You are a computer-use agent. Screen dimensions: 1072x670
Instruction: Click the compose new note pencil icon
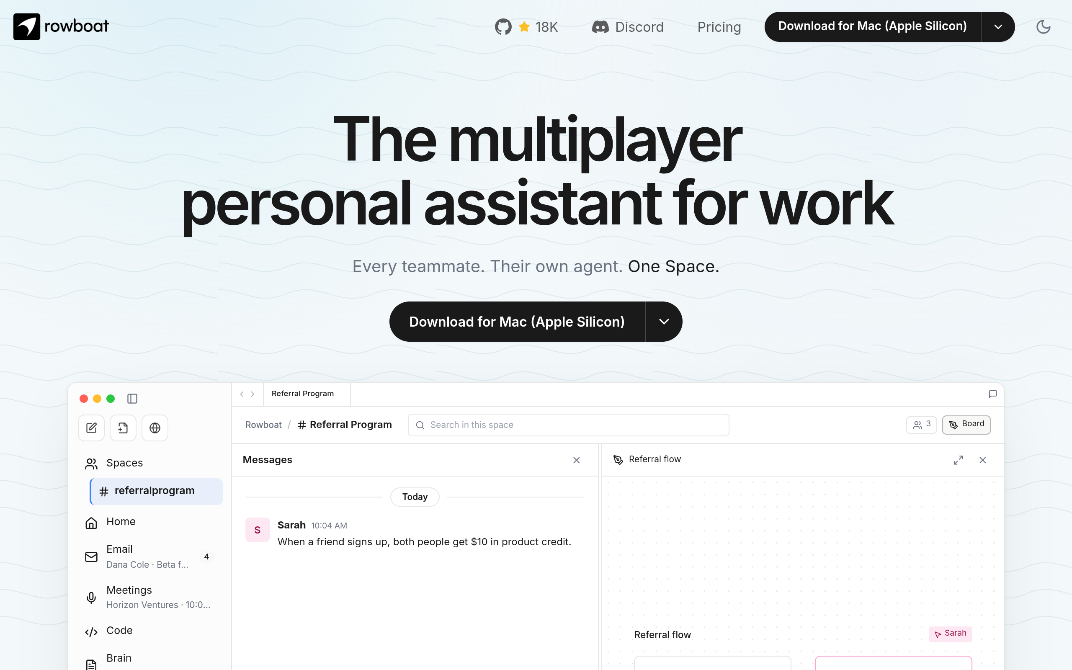point(91,428)
